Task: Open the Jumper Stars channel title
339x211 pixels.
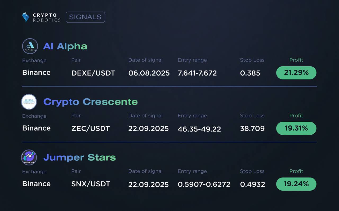Action: point(79,157)
